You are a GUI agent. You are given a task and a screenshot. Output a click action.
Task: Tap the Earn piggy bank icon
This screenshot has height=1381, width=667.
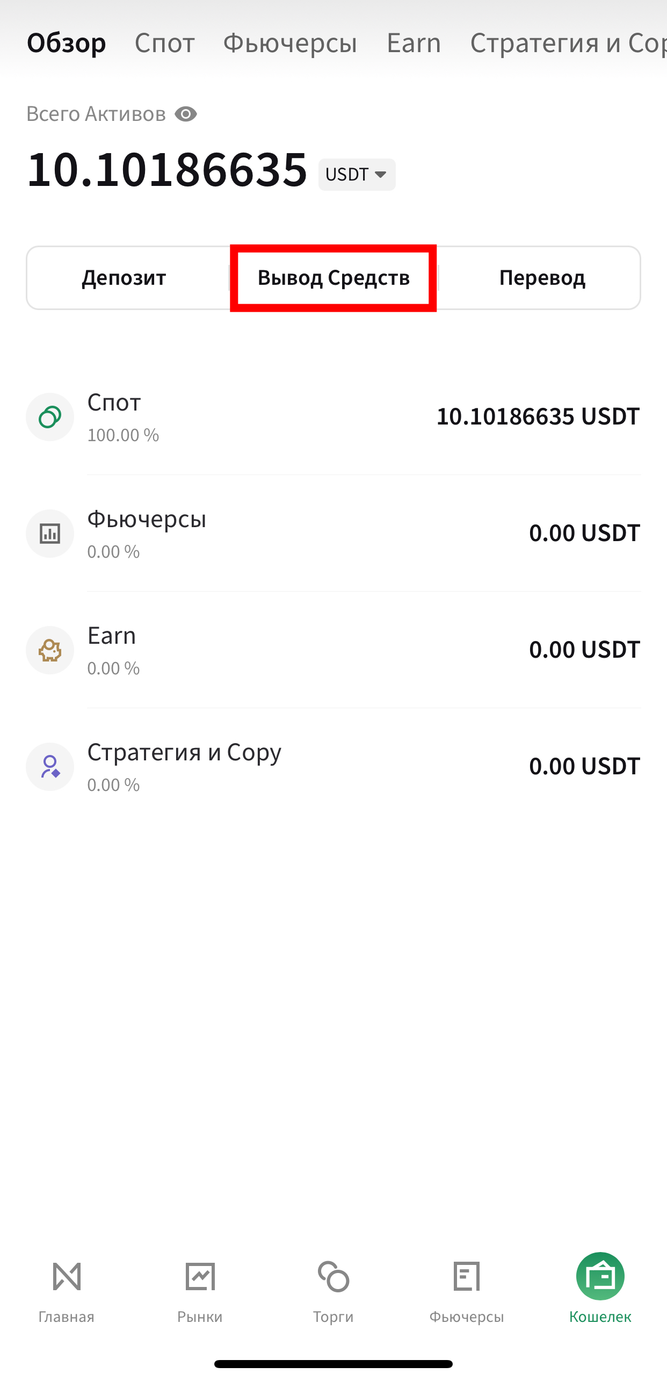tap(50, 650)
